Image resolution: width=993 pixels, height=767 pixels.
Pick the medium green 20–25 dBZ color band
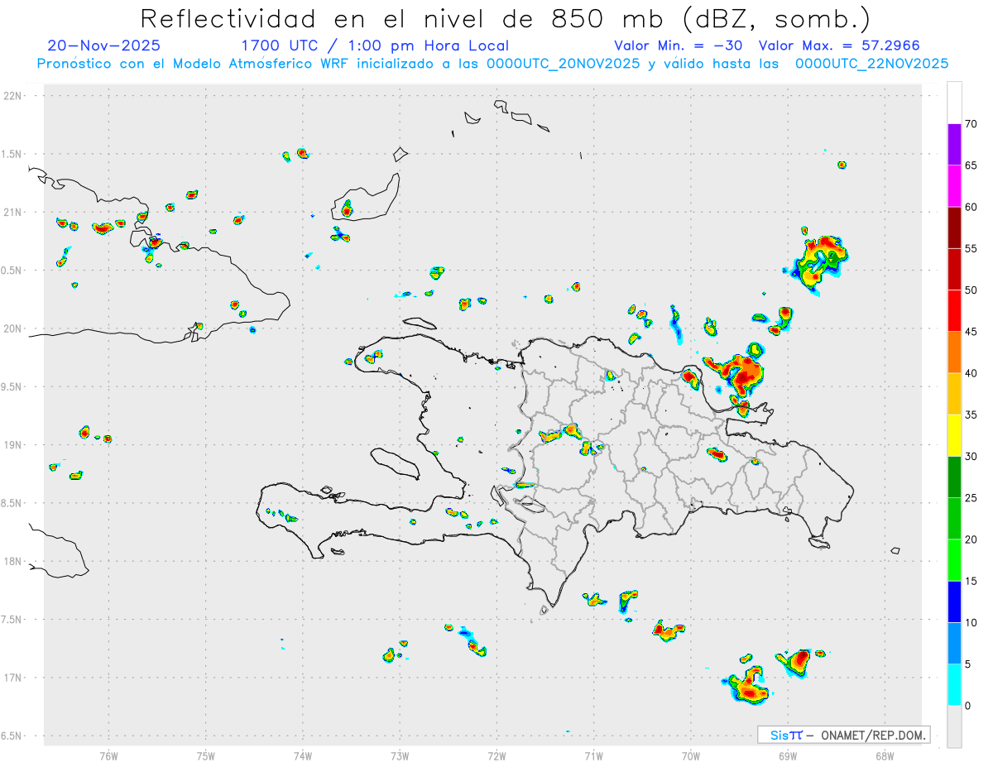(x=954, y=519)
